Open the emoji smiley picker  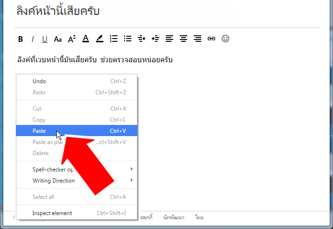225,39
